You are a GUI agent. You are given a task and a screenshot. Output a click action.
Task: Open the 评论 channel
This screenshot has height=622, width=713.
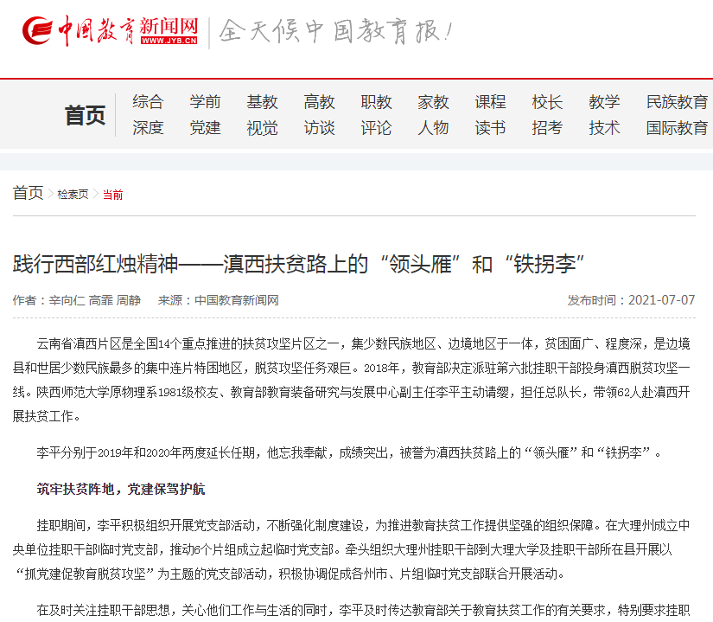376,126
